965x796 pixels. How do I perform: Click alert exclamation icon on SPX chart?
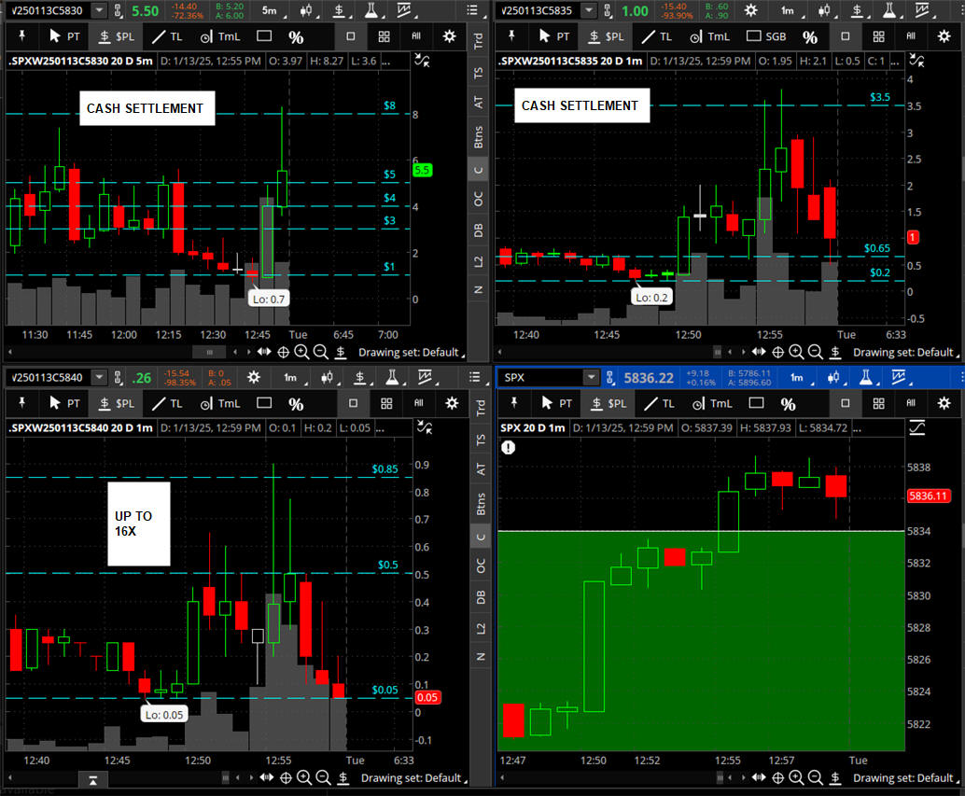[508, 447]
